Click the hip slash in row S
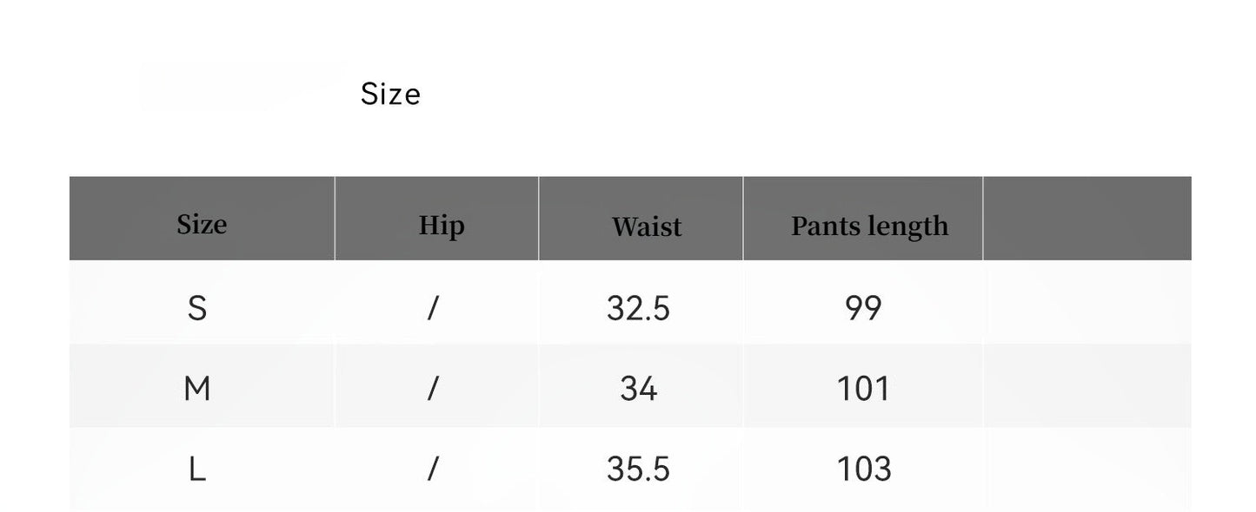Image resolution: width=1256 pixels, height=512 pixels. (433, 307)
